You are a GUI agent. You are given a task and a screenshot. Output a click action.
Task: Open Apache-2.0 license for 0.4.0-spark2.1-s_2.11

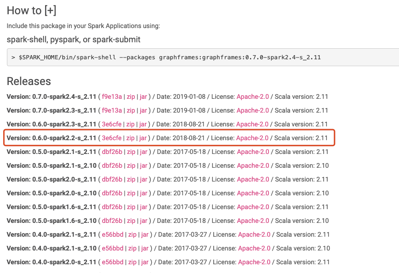[254, 234]
